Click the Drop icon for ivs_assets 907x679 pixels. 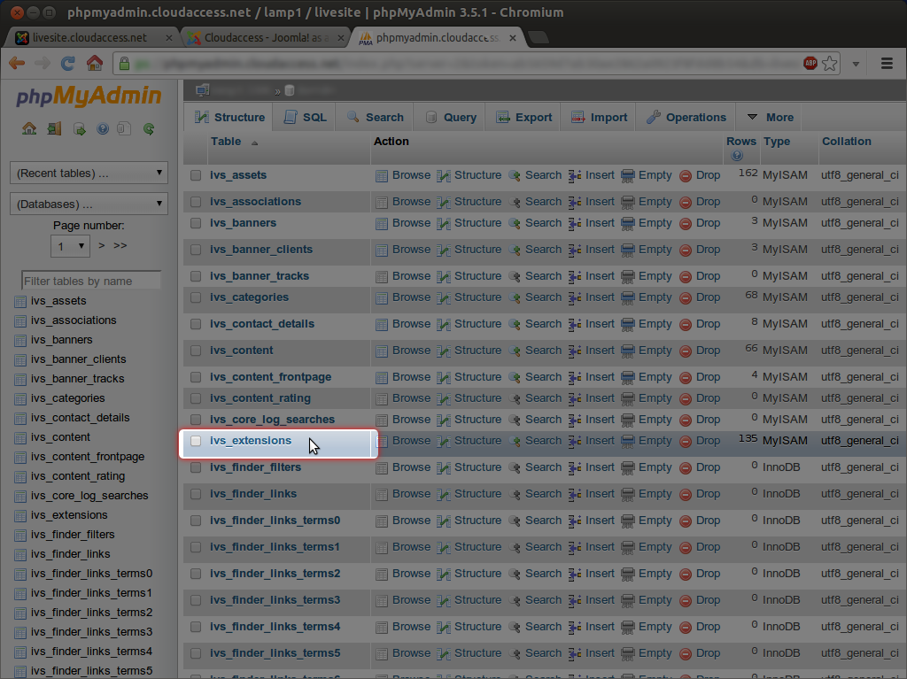(x=686, y=176)
